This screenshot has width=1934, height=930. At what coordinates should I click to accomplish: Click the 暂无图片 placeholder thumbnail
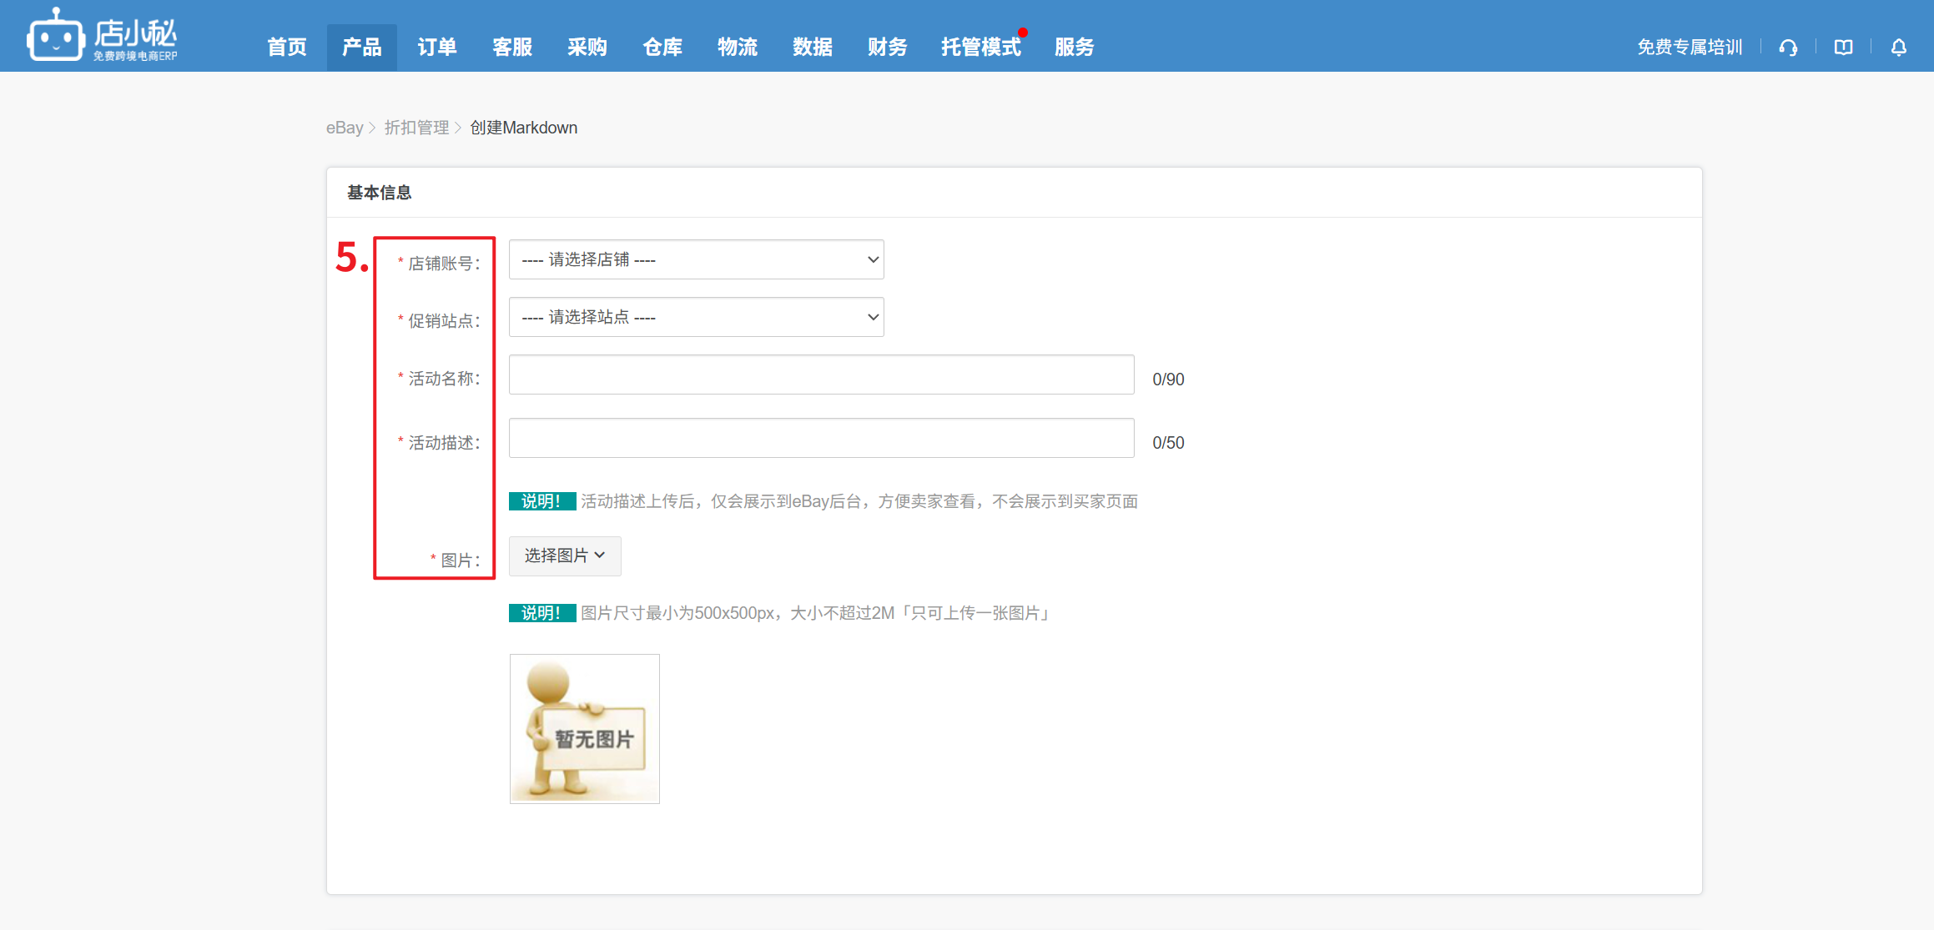pos(584,728)
